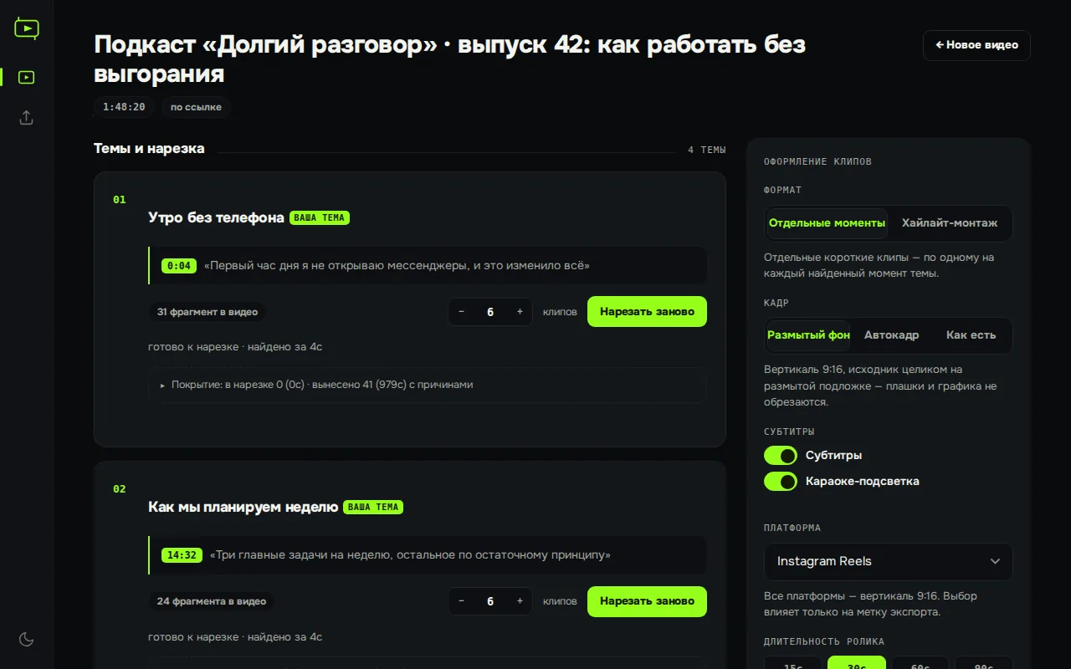Click the podcast title heading

[x=450, y=59]
